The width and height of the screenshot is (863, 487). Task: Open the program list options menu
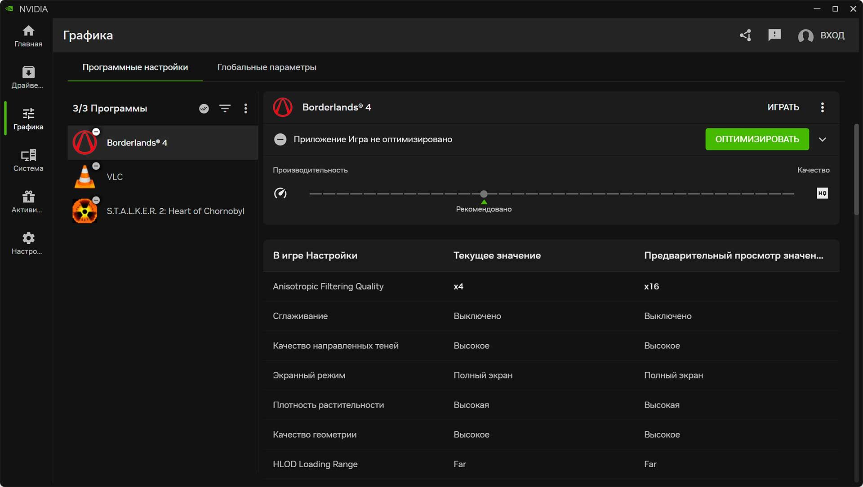pos(245,108)
